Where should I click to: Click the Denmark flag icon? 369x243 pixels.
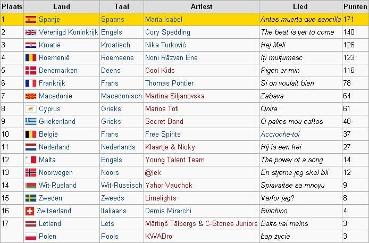click(x=31, y=71)
